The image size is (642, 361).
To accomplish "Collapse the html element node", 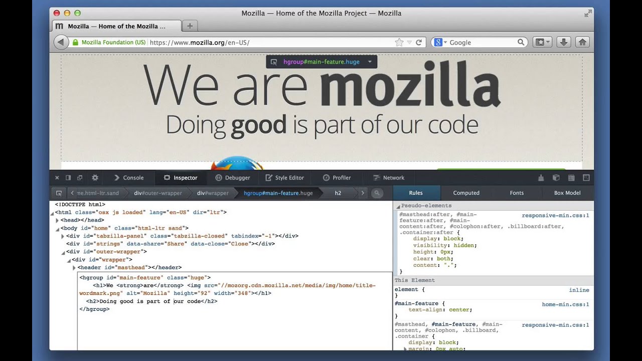I will point(53,213).
